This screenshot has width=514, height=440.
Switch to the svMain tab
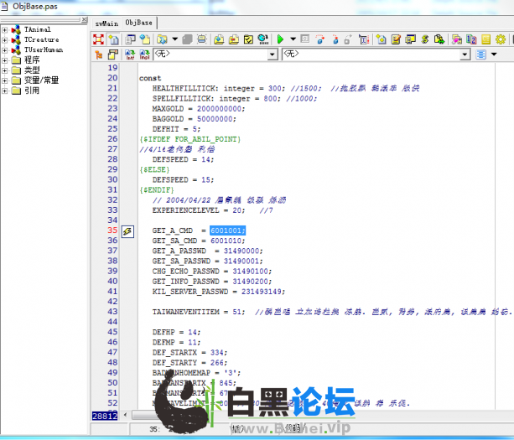pyautogui.click(x=106, y=22)
